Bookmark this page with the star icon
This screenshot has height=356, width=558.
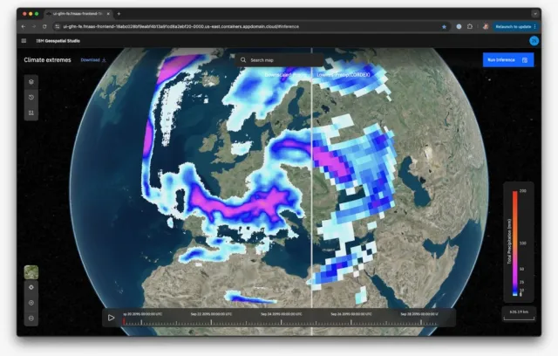coord(444,27)
